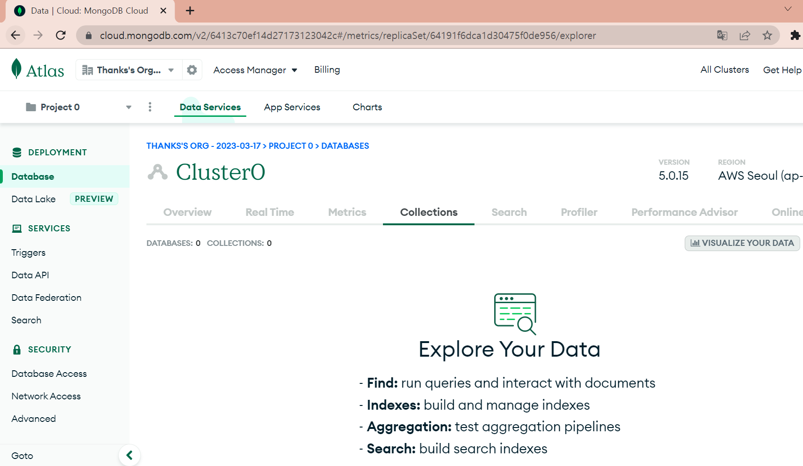The image size is (803, 466).
Task: Collapse the sidebar with the chevron button
Action: tap(130, 455)
